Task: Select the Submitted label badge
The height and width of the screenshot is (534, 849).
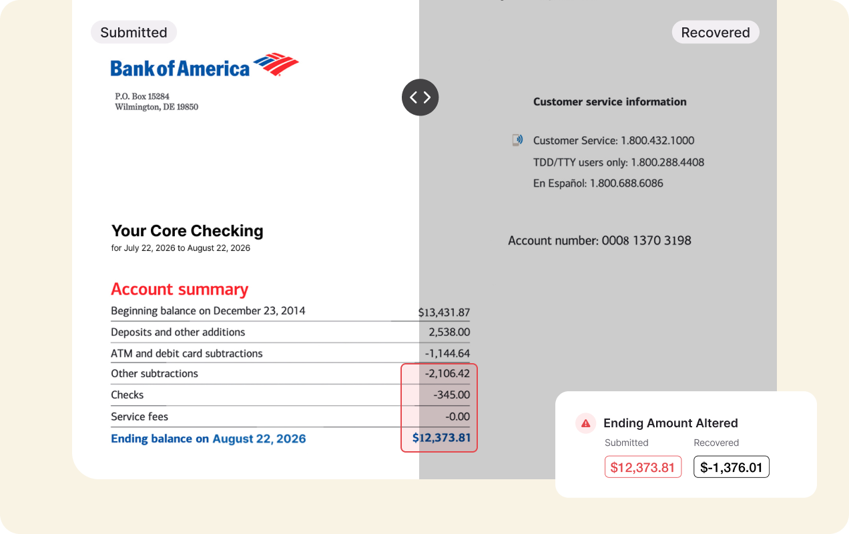Action: point(133,32)
